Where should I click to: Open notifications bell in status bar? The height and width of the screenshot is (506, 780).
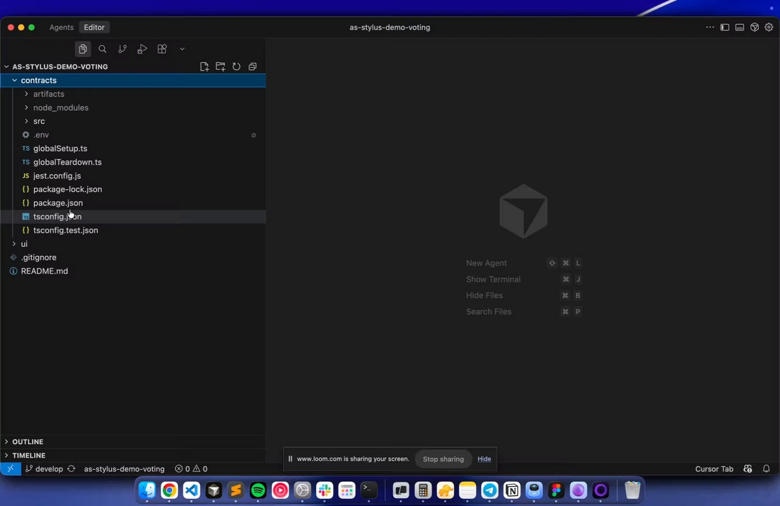pyautogui.click(x=767, y=469)
